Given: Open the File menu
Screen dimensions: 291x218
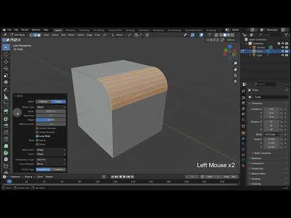Looking at the screenshot, I should [x=9, y=30].
